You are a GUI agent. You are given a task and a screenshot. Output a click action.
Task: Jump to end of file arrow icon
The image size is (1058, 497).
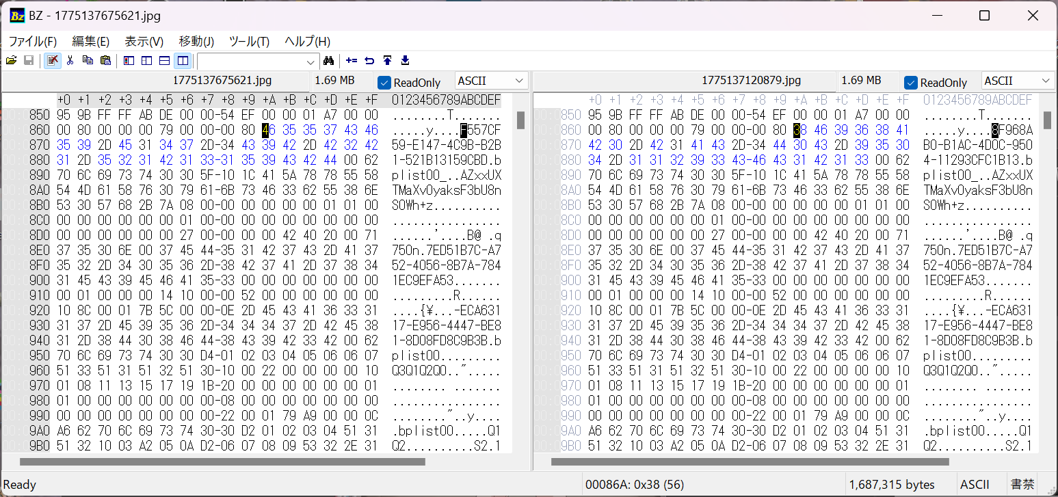coord(405,61)
